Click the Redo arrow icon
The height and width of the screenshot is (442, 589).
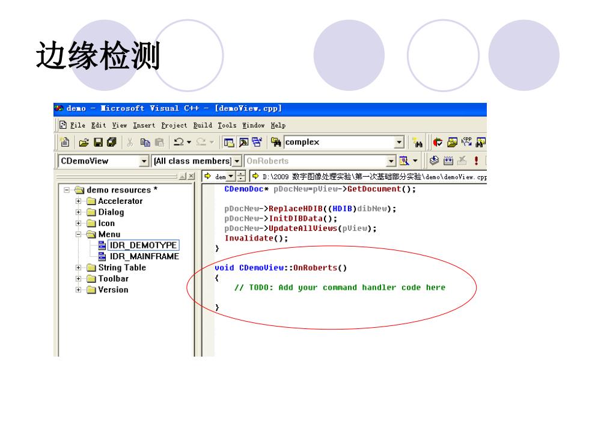pyautogui.click(x=201, y=142)
